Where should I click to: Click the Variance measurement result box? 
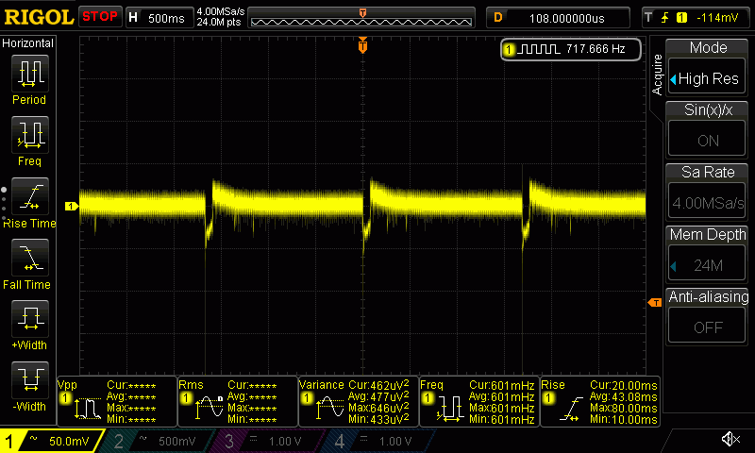(x=357, y=401)
